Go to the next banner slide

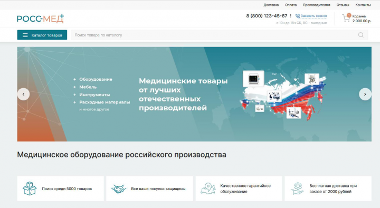365,94
